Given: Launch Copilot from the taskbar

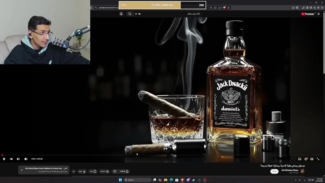Looking at the screenshot, I should [160, 180].
